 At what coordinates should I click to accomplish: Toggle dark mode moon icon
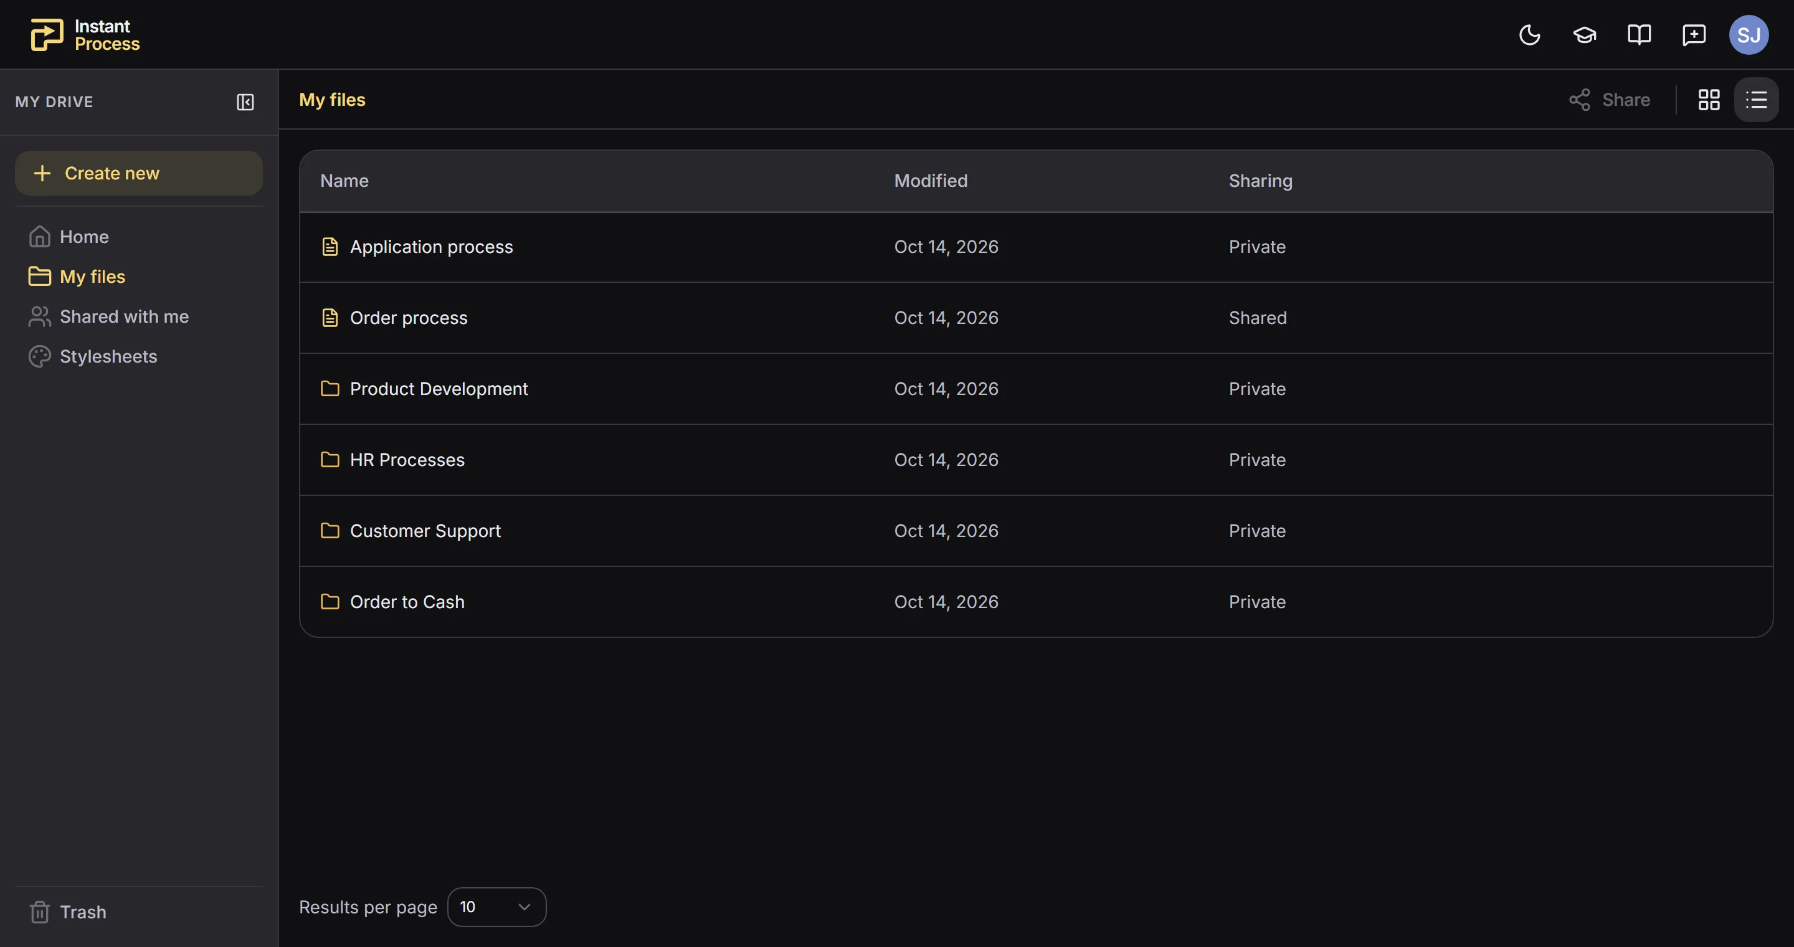coord(1529,35)
